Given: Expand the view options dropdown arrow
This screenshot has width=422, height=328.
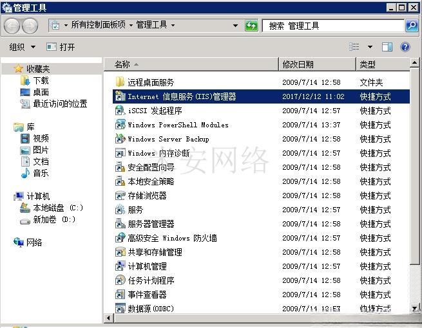Looking at the screenshot, I should coord(370,47).
